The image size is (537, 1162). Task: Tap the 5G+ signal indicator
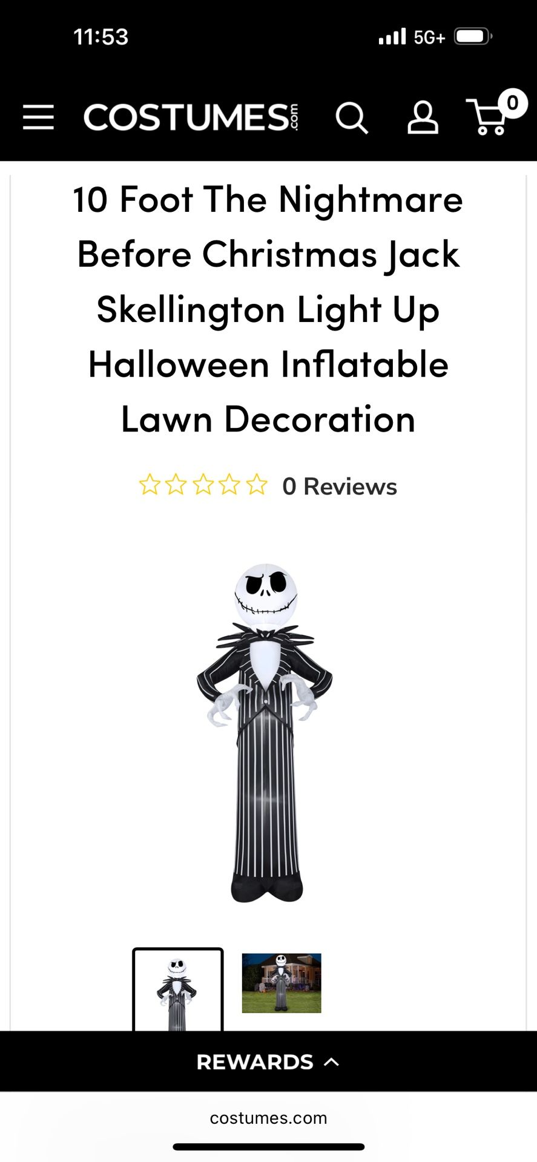pyautogui.click(x=429, y=38)
